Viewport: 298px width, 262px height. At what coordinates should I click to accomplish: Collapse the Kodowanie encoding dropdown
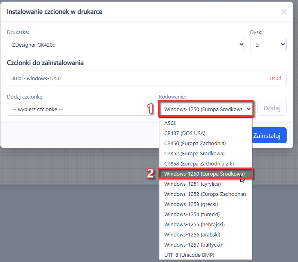click(x=206, y=109)
